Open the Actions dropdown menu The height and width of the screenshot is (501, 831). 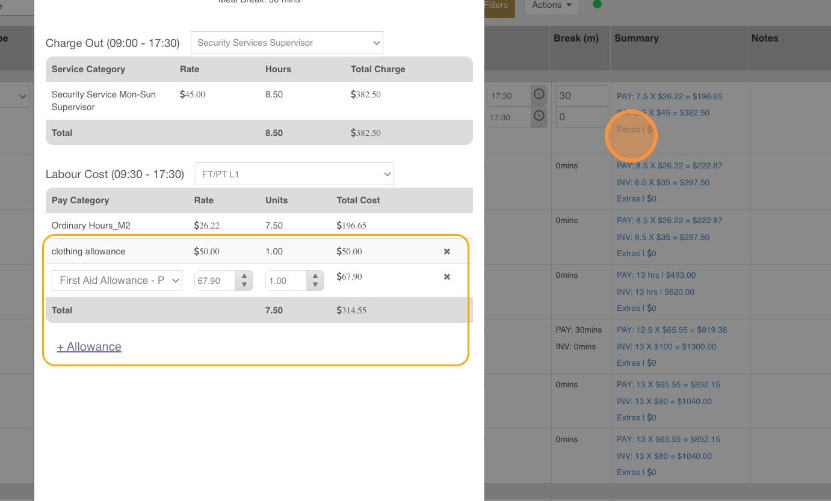[x=552, y=5]
